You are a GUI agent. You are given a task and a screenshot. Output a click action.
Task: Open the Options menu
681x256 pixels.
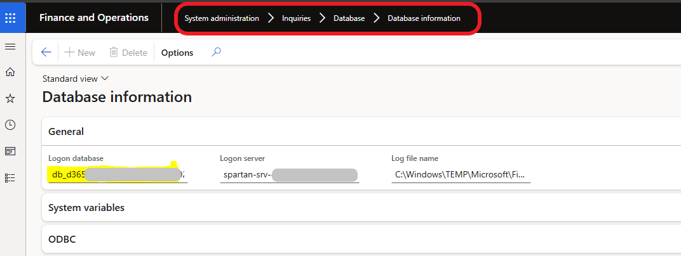[177, 53]
